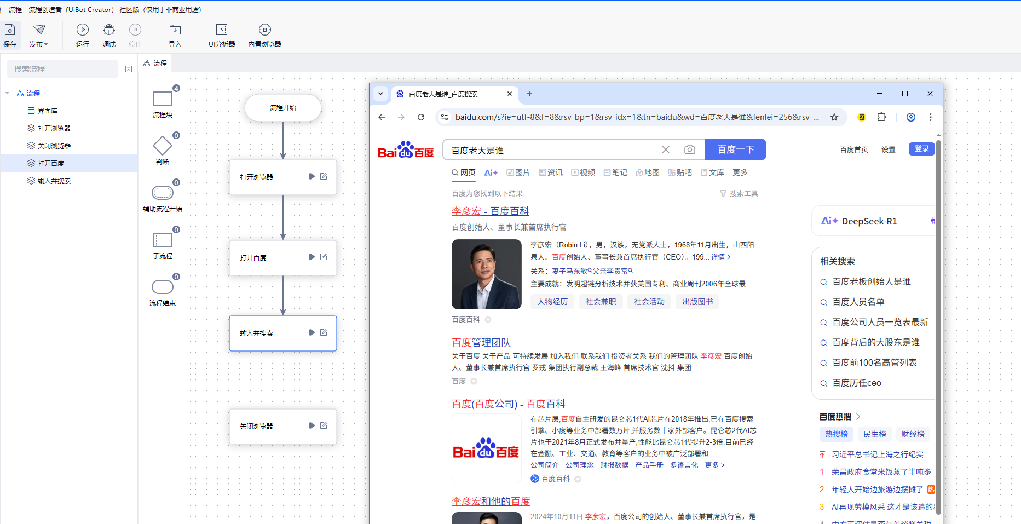The image size is (1021, 524).
Task: Click the browser page vertical scrollbar
Action: point(938,329)
